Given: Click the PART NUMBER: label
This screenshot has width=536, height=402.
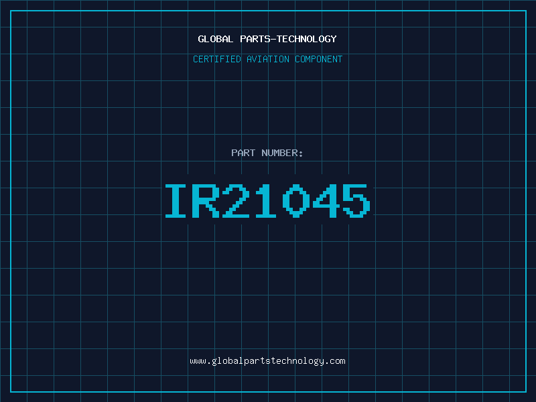Looking at the screenshot, I should [x=267, y=153].
